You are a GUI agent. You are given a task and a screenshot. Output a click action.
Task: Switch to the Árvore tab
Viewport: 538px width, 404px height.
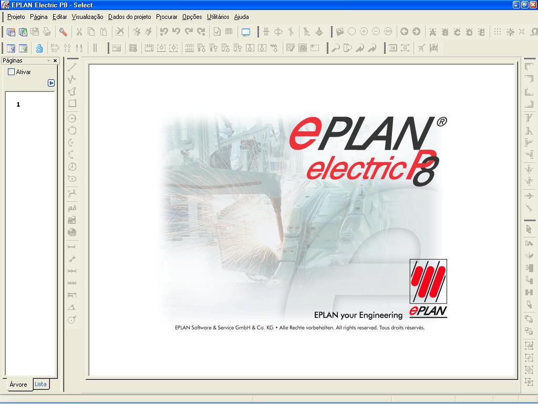(18, 385)
